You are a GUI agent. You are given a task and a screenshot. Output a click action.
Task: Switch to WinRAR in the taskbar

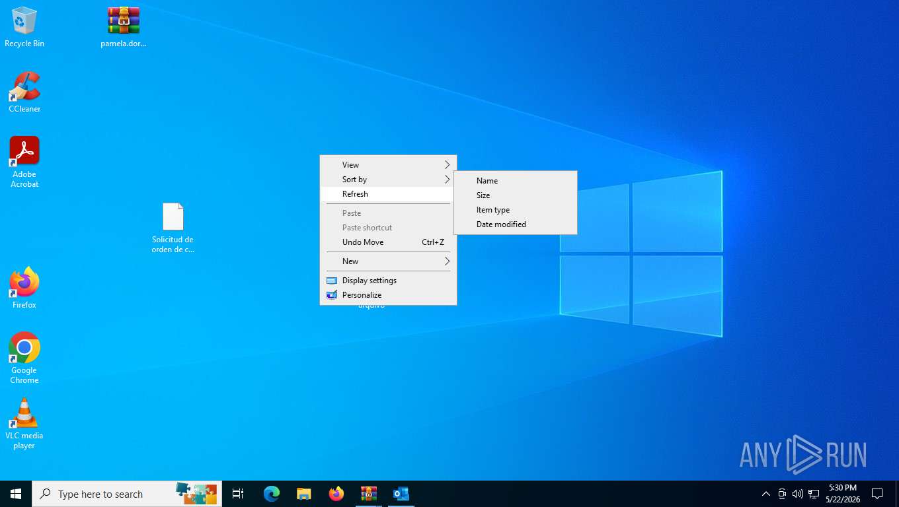tap(369, 494)
